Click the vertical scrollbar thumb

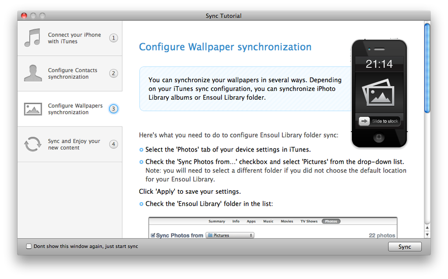coord(427,68)
